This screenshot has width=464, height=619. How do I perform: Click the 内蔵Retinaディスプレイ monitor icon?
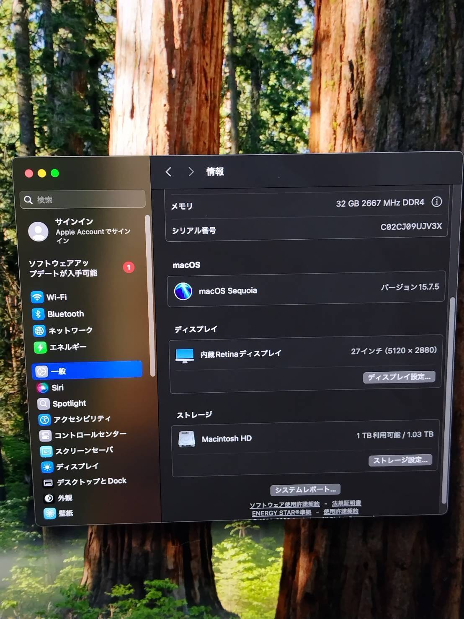[185, 355]
